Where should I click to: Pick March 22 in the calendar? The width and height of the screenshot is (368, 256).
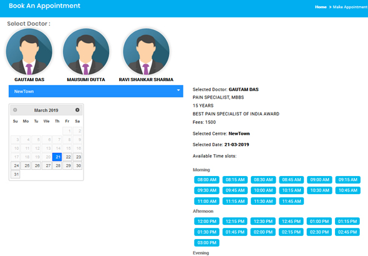click(x=67, y=157)
